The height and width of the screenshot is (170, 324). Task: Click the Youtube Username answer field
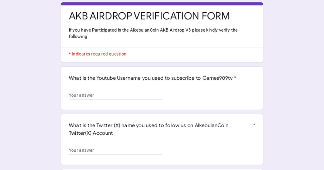[x=115, y=95]
